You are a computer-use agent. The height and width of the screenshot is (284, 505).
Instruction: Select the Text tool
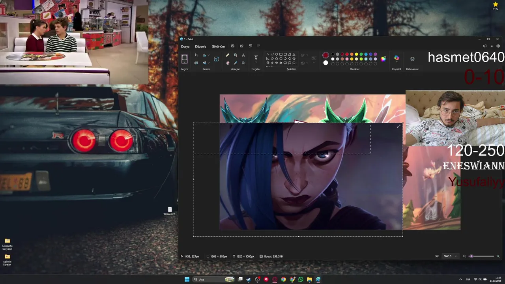[243, 55]
